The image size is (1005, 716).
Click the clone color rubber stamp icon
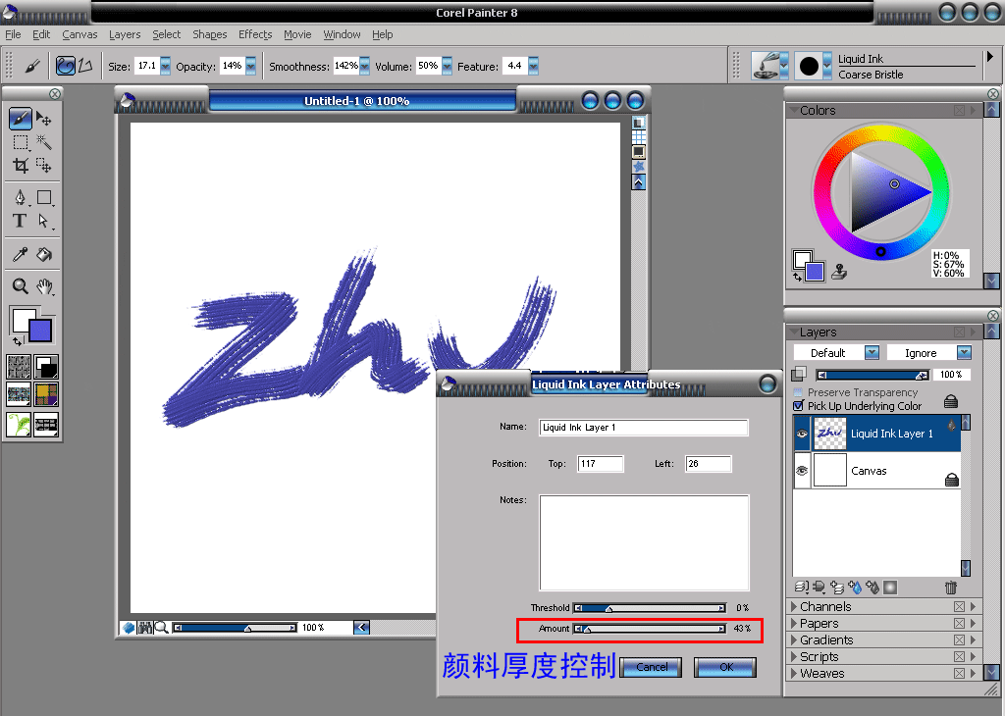[x=839, y=273]
